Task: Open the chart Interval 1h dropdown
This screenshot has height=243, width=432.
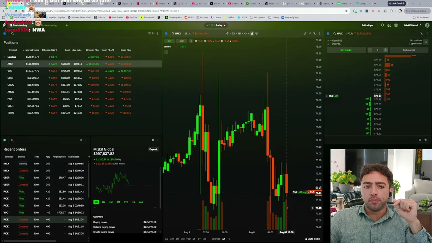Action: pos(225,239)
